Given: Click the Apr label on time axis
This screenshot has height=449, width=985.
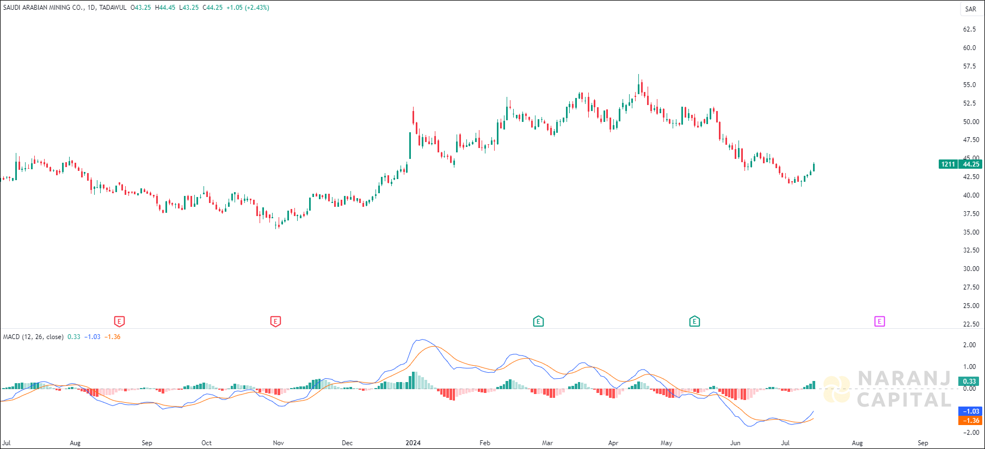Looking at the screenshot, I should pyautogui.click(x=613, y=443).
